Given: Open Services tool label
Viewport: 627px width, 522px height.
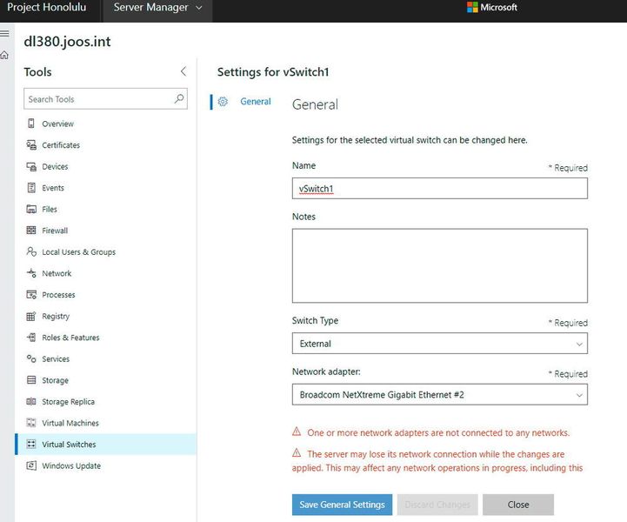Looking at the screenshot, I should 56,359.
